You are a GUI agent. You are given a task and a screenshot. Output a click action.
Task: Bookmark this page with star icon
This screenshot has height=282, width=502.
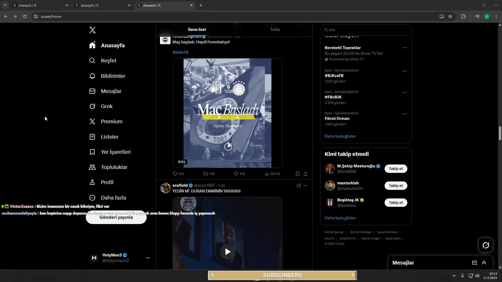[x=450, y=16]
